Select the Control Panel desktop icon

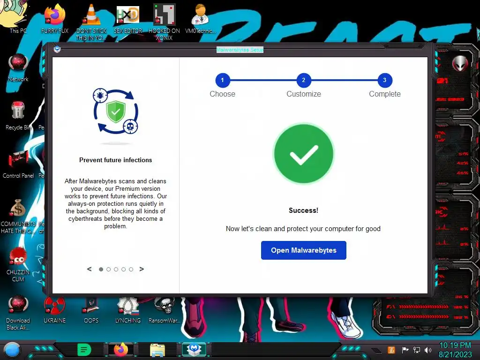18,164
